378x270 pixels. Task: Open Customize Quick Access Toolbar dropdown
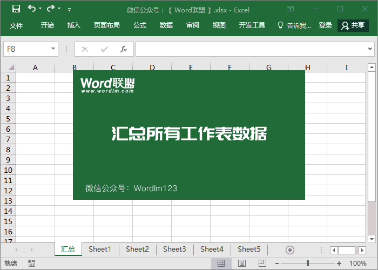point(69,10)
